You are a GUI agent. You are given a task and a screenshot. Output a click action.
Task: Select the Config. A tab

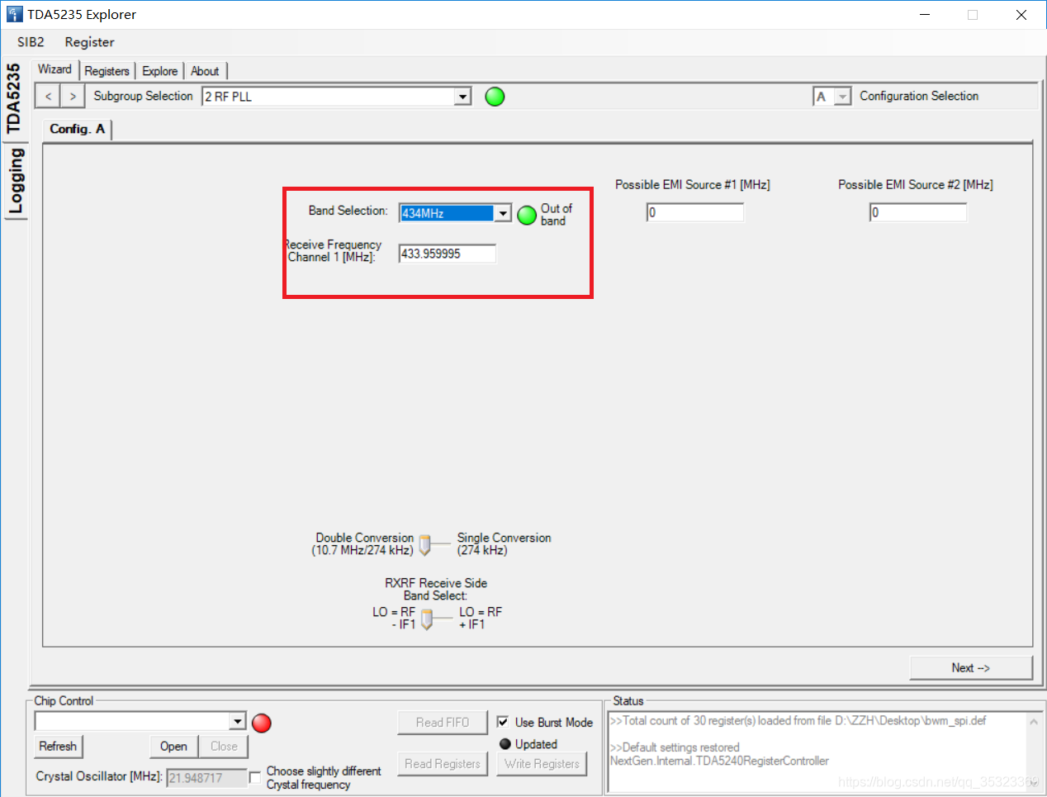[77, 129]
